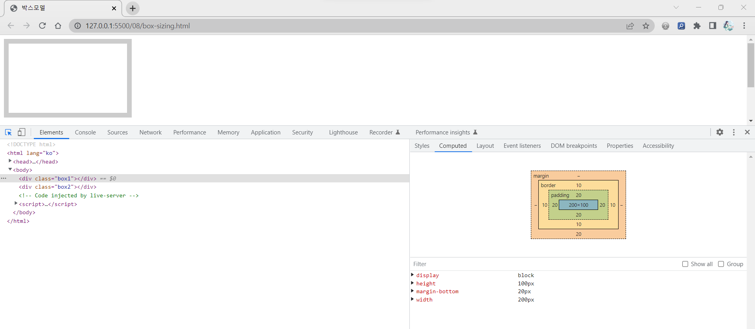The width and height of the screenshot is (755, 329).
Task: Open the Recorder tab
Action: pyautogui.click(x=385, y=132)
